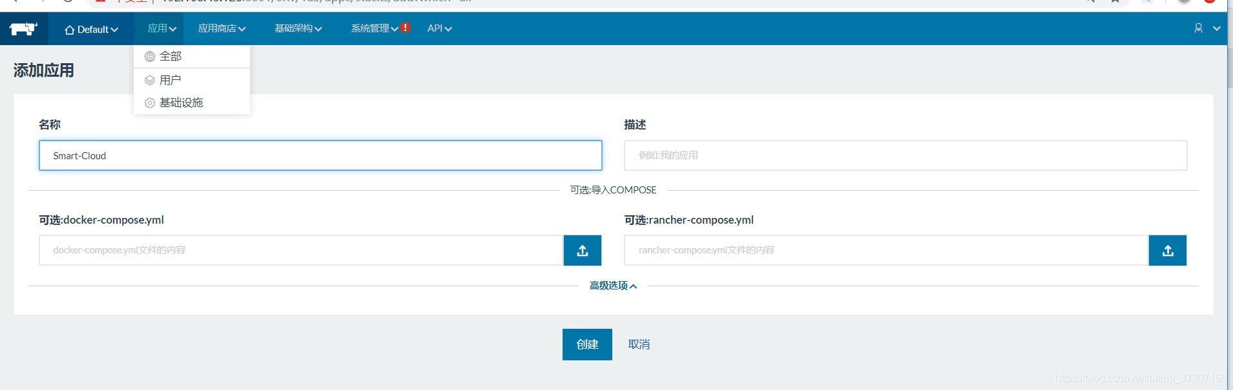
Task: Select 基础设施 from the 应用 dropdown
Action: pyautogui.click(x=191, y=102)
